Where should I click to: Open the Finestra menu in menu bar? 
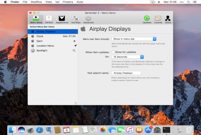click(68, 2)
